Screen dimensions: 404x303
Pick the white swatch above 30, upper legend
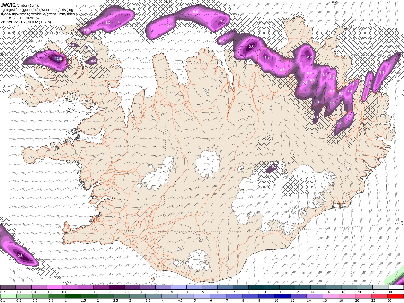396,288
